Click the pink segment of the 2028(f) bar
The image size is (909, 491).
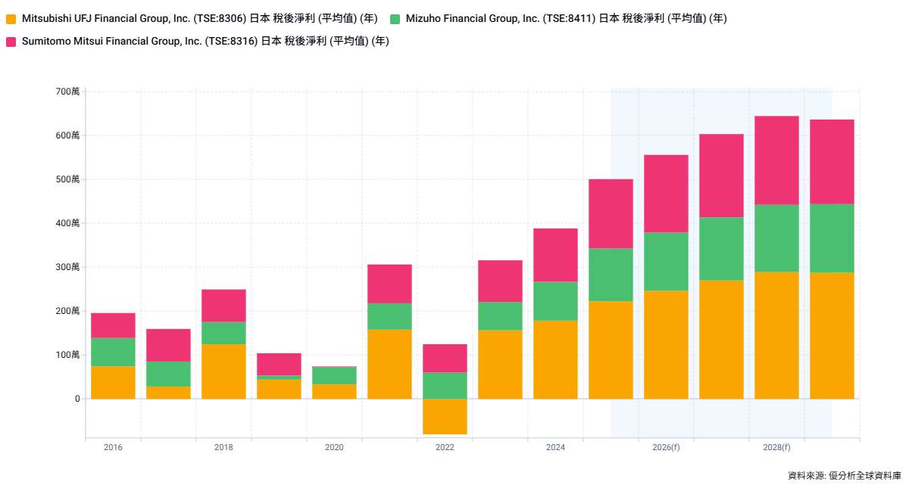[776, 160]
